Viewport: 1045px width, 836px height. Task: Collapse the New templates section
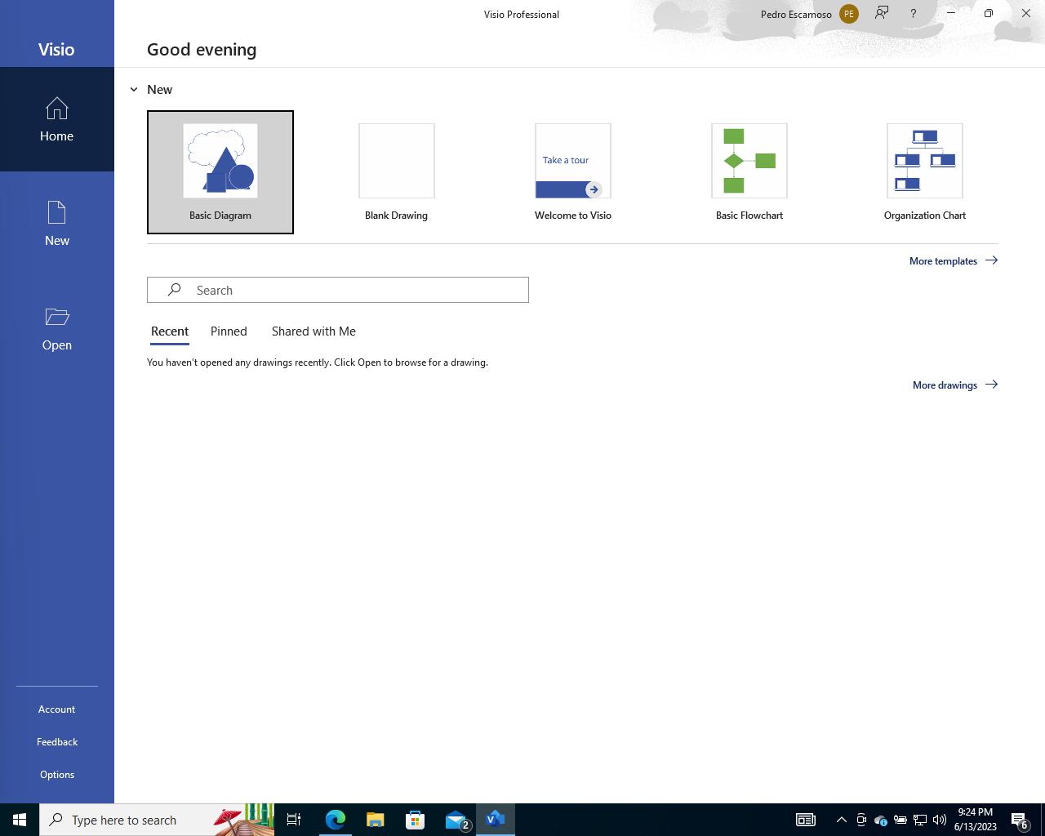click(134, 90)
